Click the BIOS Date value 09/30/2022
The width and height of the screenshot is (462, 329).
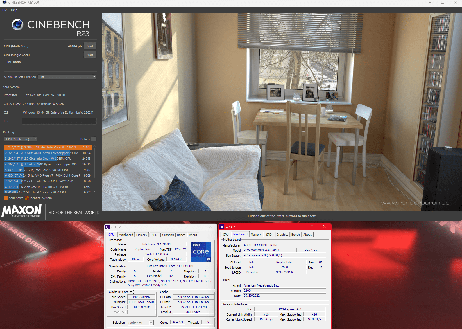tap(284, 296)
